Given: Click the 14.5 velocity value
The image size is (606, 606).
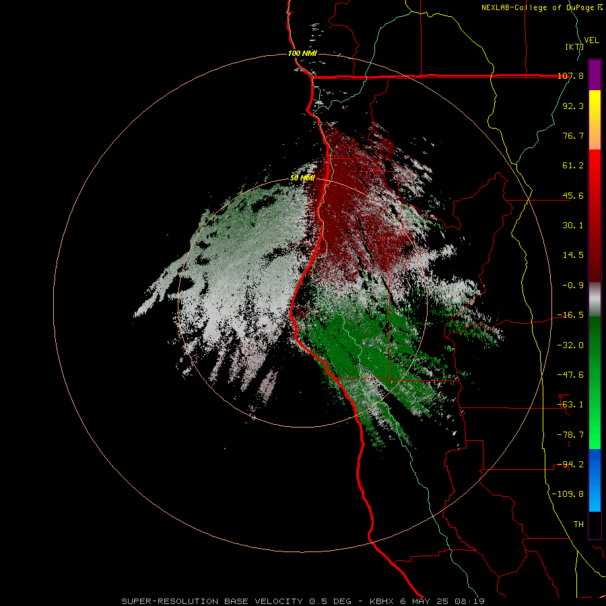Looking at the screenshot, I should coord(573,255).
